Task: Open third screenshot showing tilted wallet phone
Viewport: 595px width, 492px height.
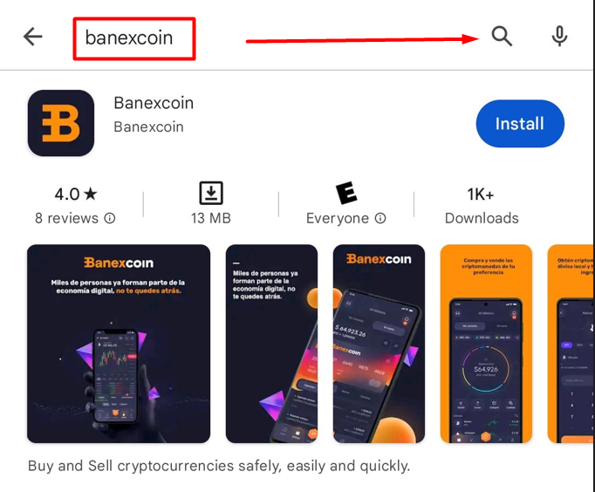Action: click(379, 344)
